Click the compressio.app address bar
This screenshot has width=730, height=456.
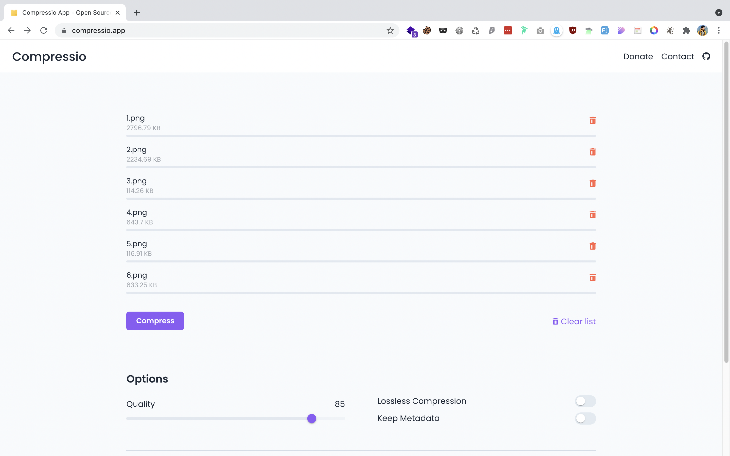click(x=211, y=30)
